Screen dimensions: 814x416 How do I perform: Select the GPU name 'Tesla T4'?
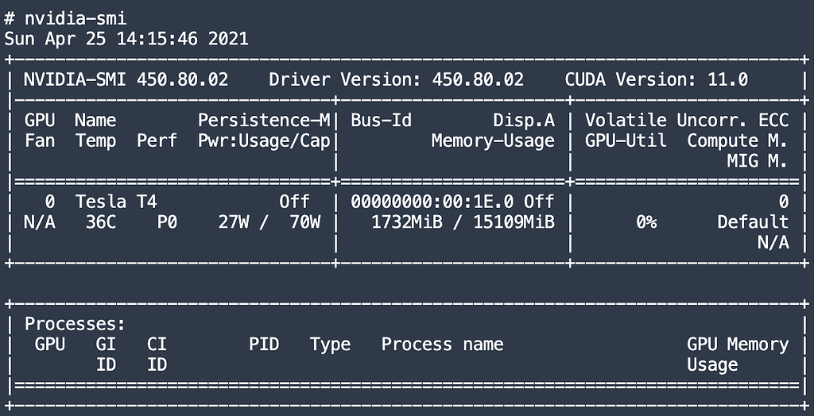pos(116,202)
